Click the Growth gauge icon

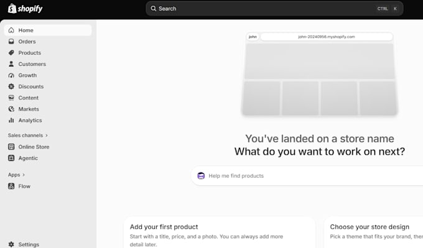coord(11,75)
